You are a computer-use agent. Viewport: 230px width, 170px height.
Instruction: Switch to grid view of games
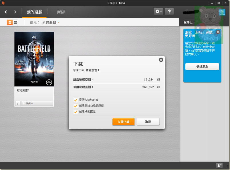[x=10, y=22]
